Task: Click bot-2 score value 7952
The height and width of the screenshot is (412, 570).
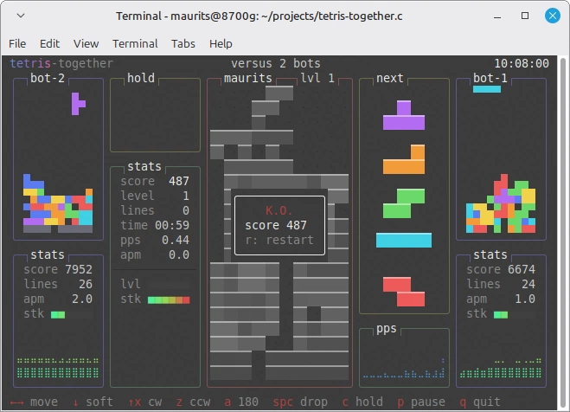Action: click(79, 269)
